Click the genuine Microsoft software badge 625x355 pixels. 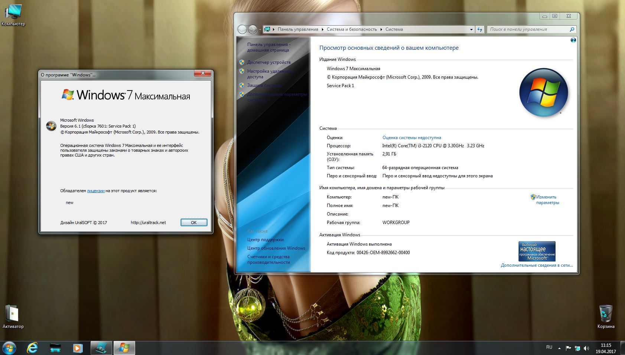click(x=537, y=251)
